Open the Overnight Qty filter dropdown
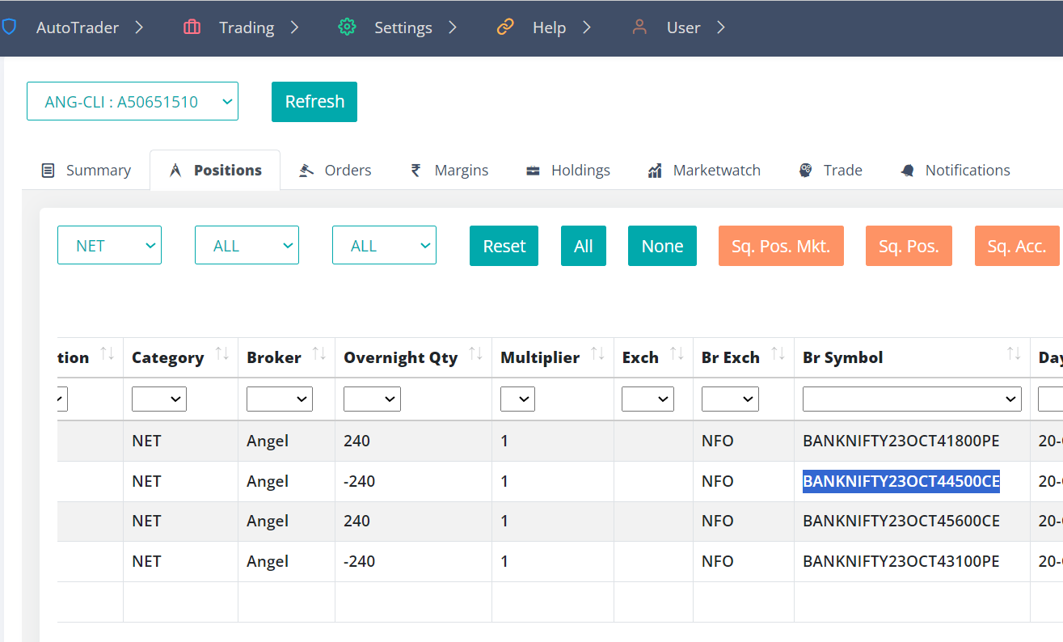The width and height of the screenshot is (1063, 642). (372, 399)
